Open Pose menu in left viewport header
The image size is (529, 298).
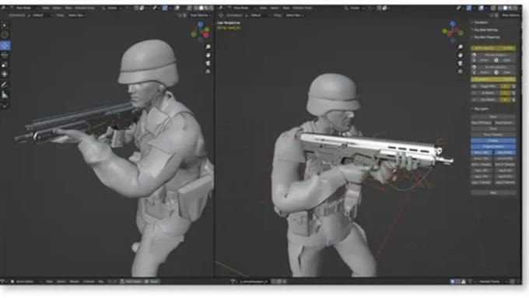point(68,8)
